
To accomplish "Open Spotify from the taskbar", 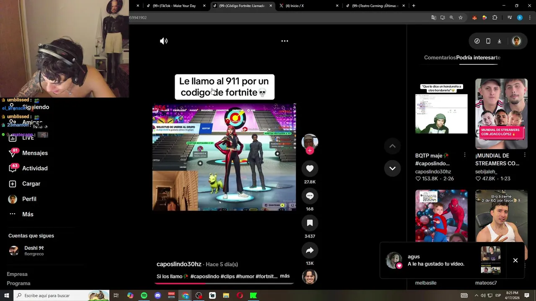I will [x=144, y=296].
